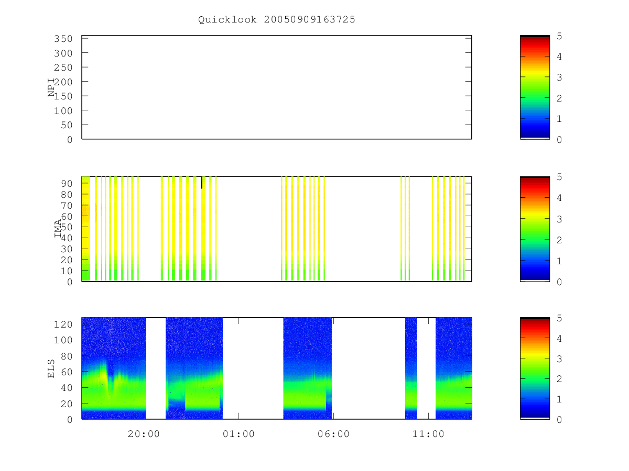This screenshot has width=629, height=471.
Task: Click the 11:00 time axis label
Action: click(428, 434)
